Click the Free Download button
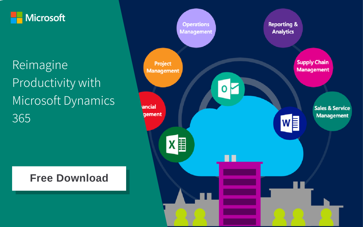 [x=69, y=178]
